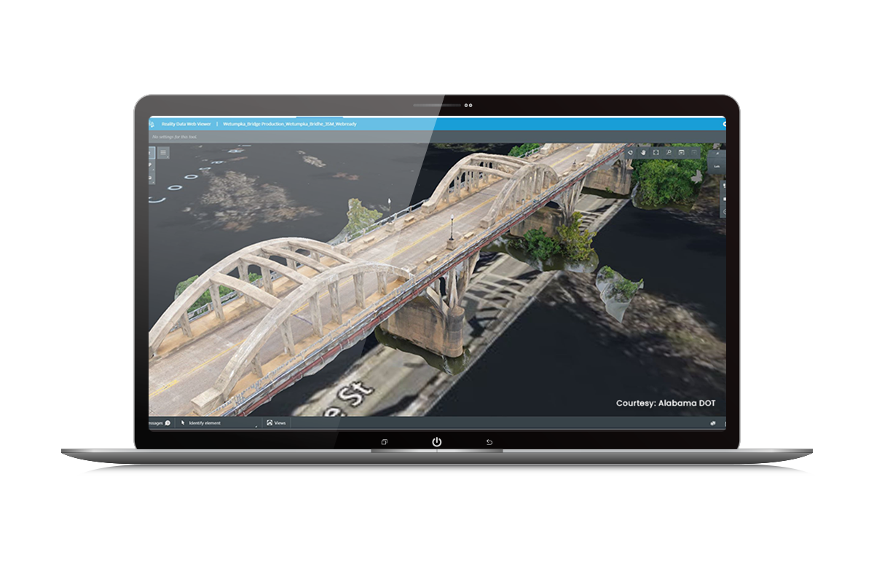Click the Fit View icon
This screenshot has width=874, height=568.
pos(655,153)
